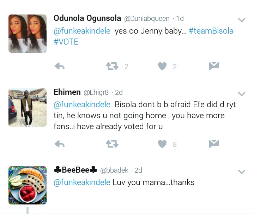Screen dimensions: 254x214
Task: Open the #teamBisola hashtag
Action: click(211, 31)
